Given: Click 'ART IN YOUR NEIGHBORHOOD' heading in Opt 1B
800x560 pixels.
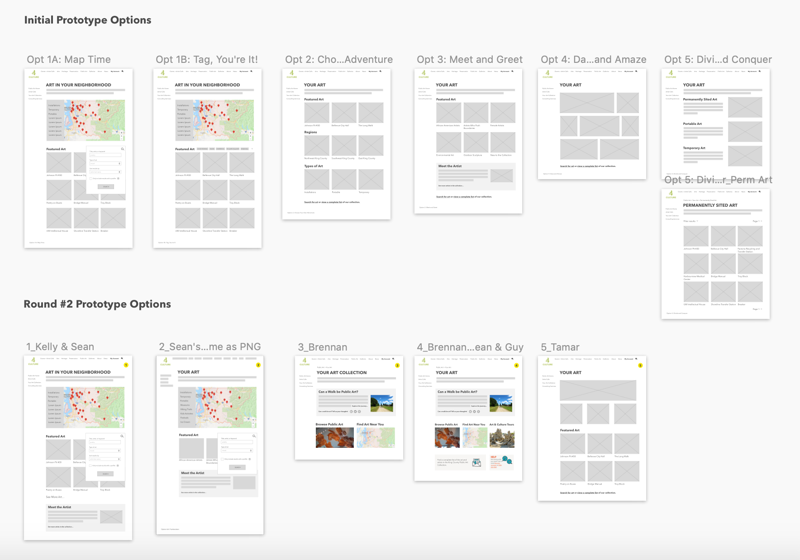Looking at the screenshot, I should coord(207,85).
